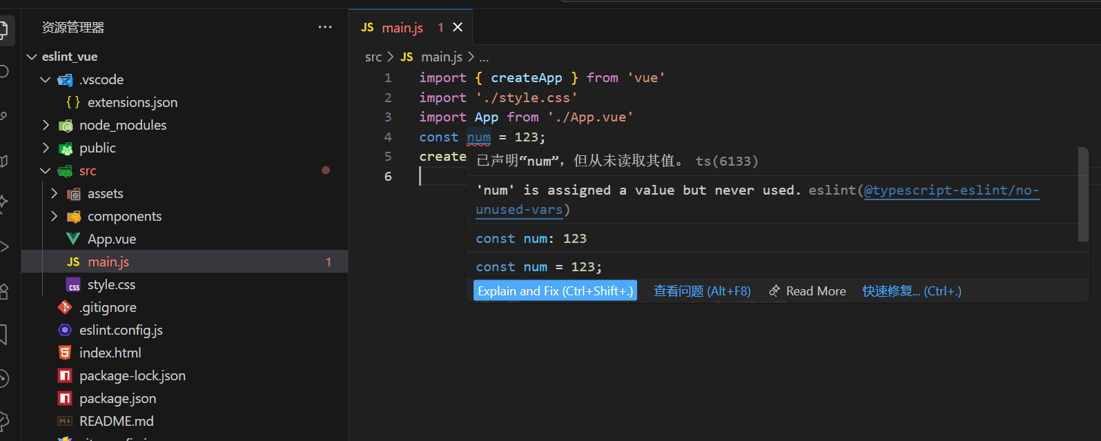Expand the node_modules folder
Viewport: 1101px width, 441px height.
tap(46, 125)
